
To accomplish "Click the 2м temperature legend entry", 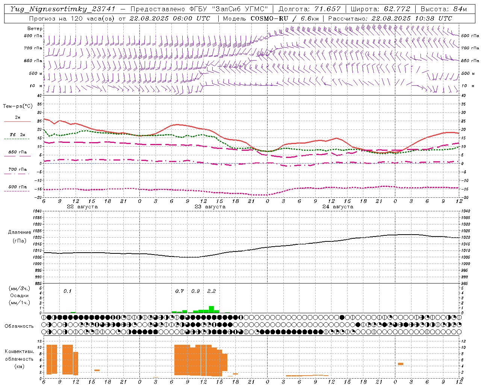I will [x=18, y=117].
